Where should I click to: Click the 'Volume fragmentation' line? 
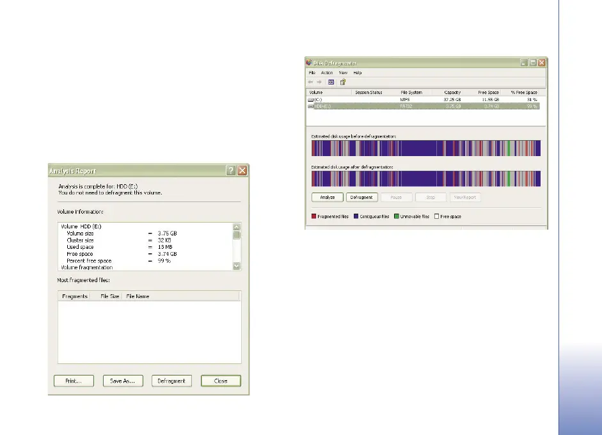click(x=87, y=267)
